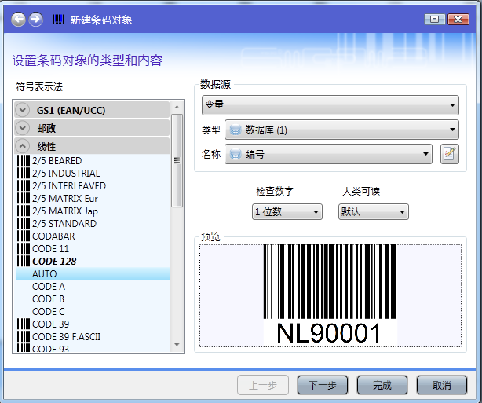482x403 pixels.
Task: Click the NL90001 barcode preview
Action: 330,295
